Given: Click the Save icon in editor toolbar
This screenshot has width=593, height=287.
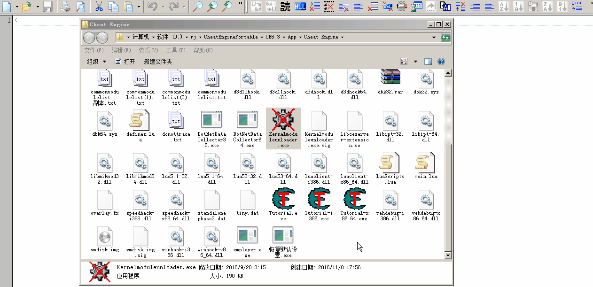Looking at the screenshot, I should click(47, 7).
